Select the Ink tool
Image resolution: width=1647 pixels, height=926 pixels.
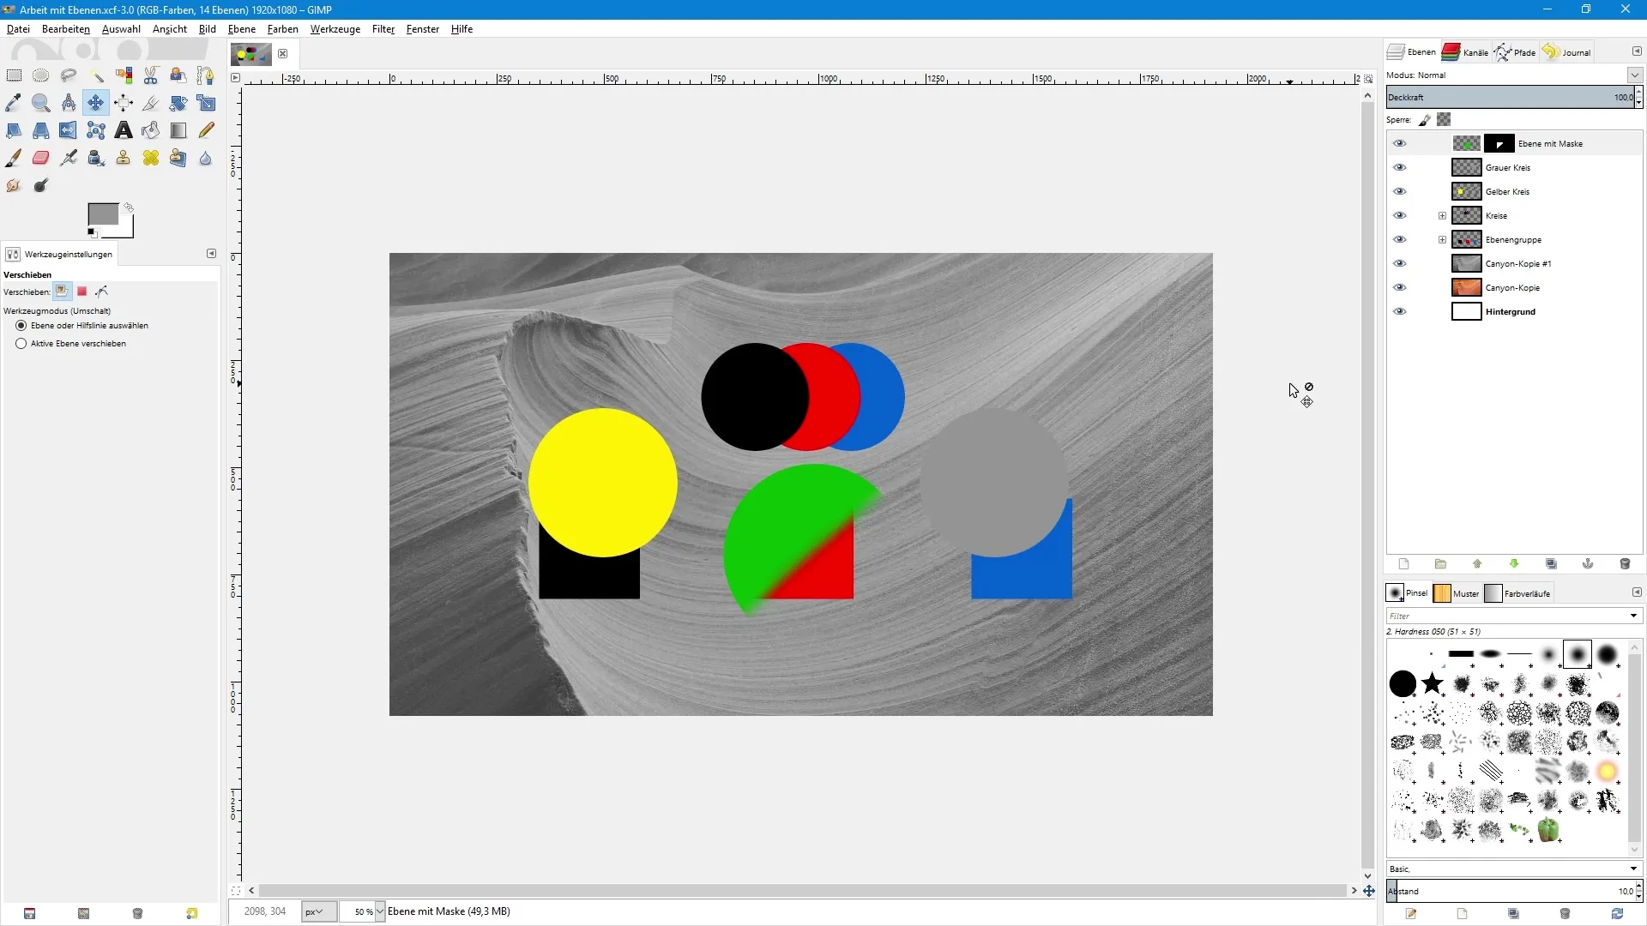[96, 158]
